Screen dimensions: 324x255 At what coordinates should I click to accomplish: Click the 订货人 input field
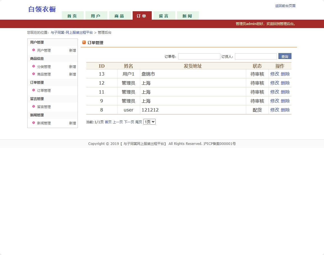tap(256, 56)
